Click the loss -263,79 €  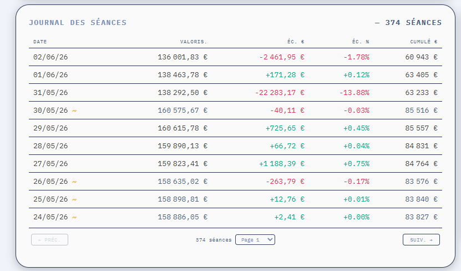point(285,182)
